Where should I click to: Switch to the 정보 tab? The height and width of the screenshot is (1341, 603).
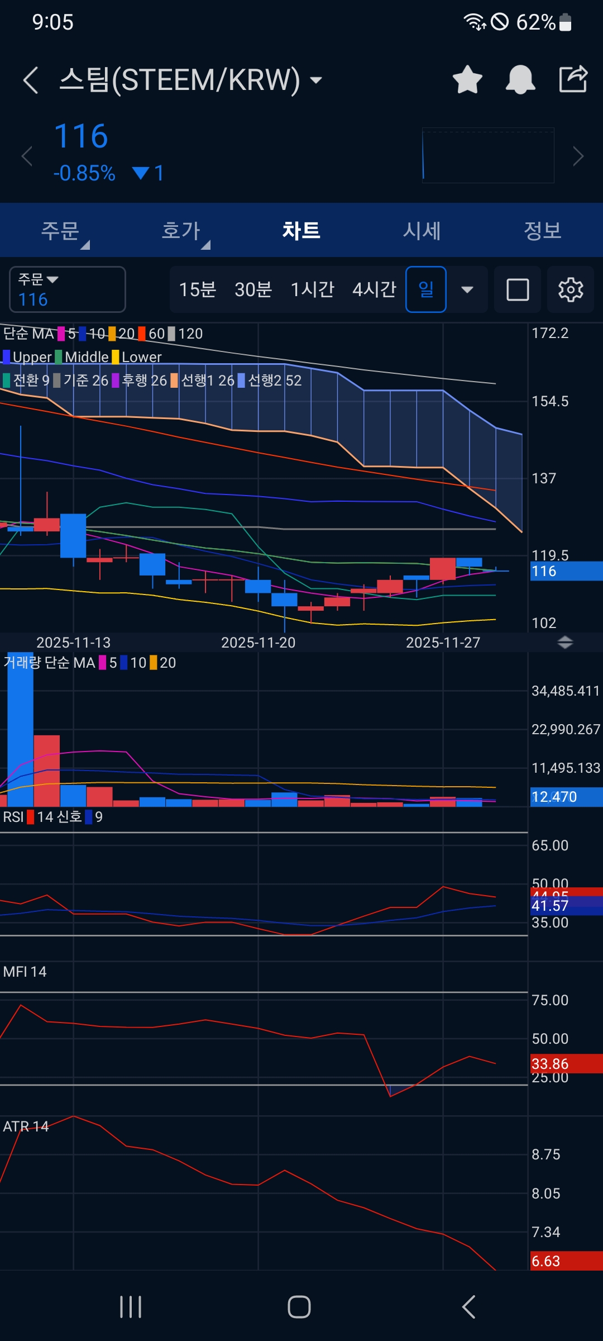(543, 230)
